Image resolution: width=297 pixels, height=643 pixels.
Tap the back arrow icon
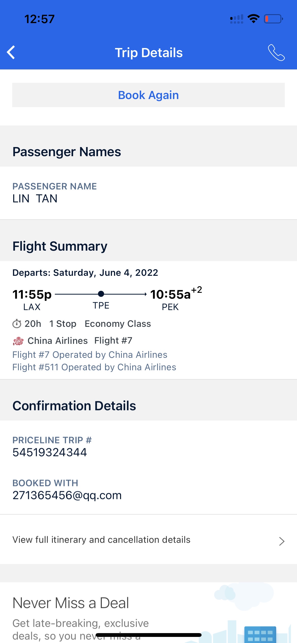click(11, 53)
